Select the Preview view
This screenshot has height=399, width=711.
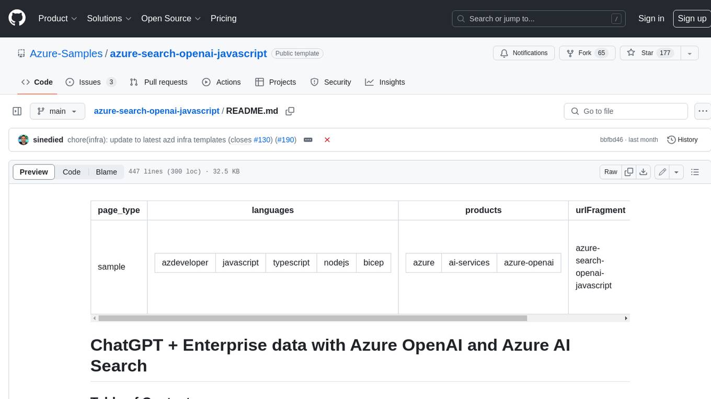point(34,172)
